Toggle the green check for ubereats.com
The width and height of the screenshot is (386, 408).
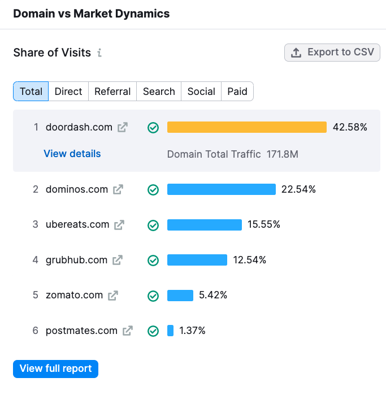point(153,225)
